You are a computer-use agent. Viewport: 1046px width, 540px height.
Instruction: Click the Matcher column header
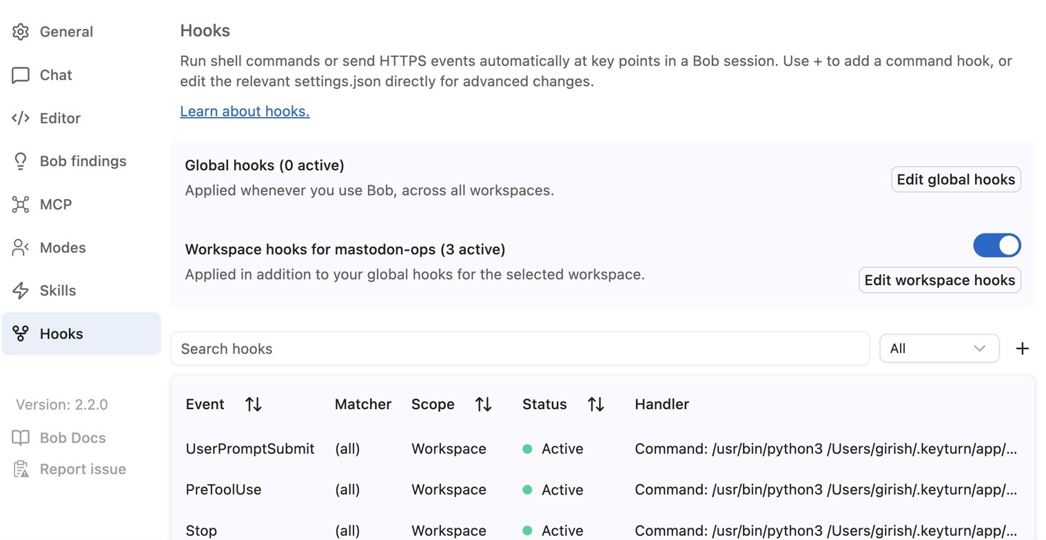coord(363,404)
